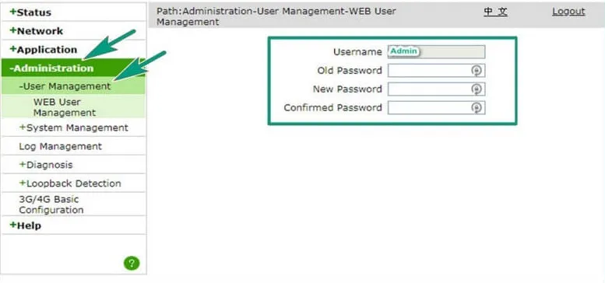The width and height of the screenshot is (605, 283).
Task: Click the Username field showing Admin
Action: click(436, 51)
